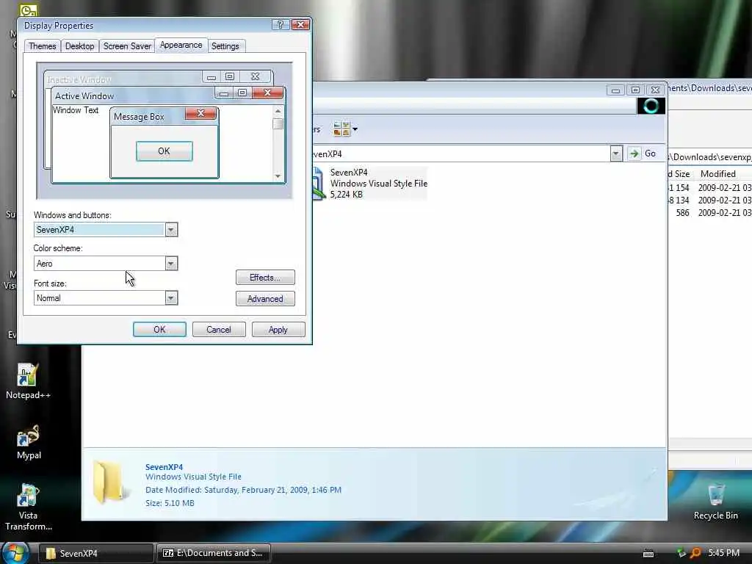Expand the Font size dropdown
752x564 pixels.
(171, 298)
